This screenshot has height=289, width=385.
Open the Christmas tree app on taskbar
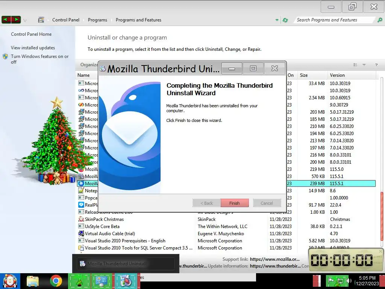pos(79,281)
